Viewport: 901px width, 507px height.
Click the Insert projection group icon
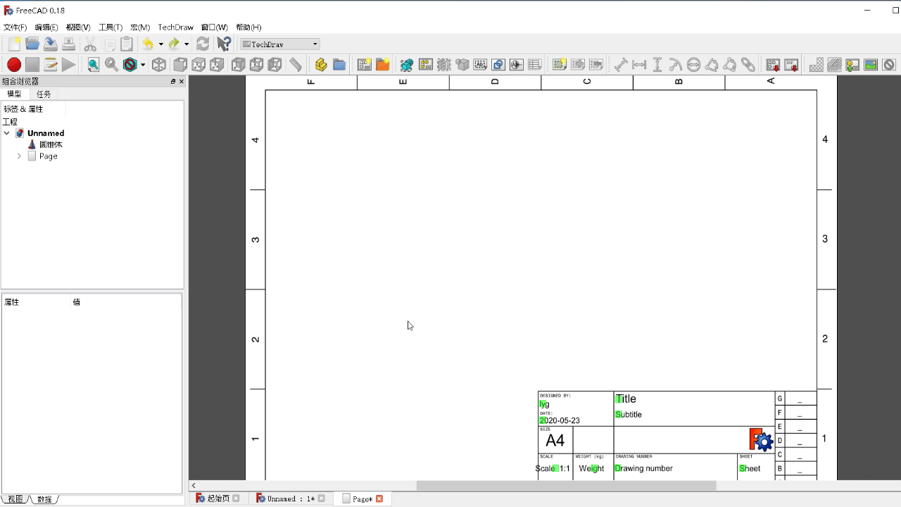pyautogui.click(x=426, y=65)
